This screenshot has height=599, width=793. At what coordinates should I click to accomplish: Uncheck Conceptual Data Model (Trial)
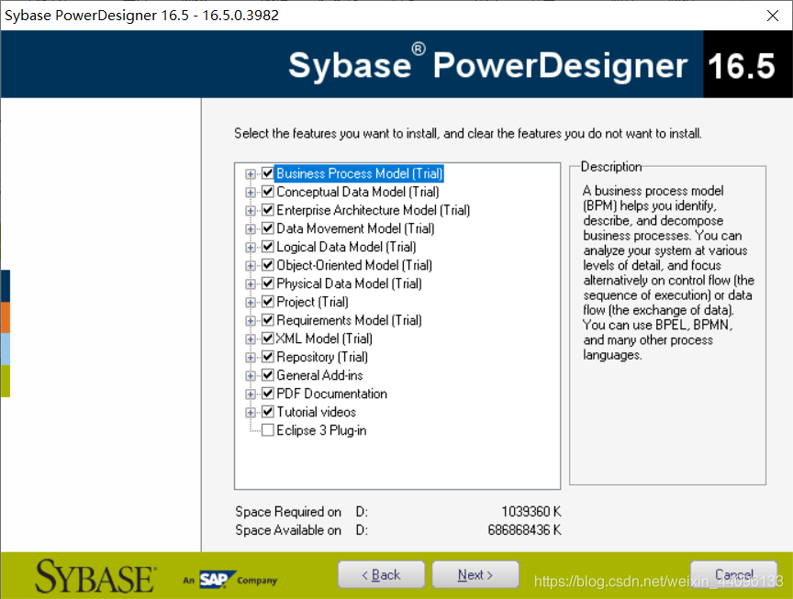267,192
